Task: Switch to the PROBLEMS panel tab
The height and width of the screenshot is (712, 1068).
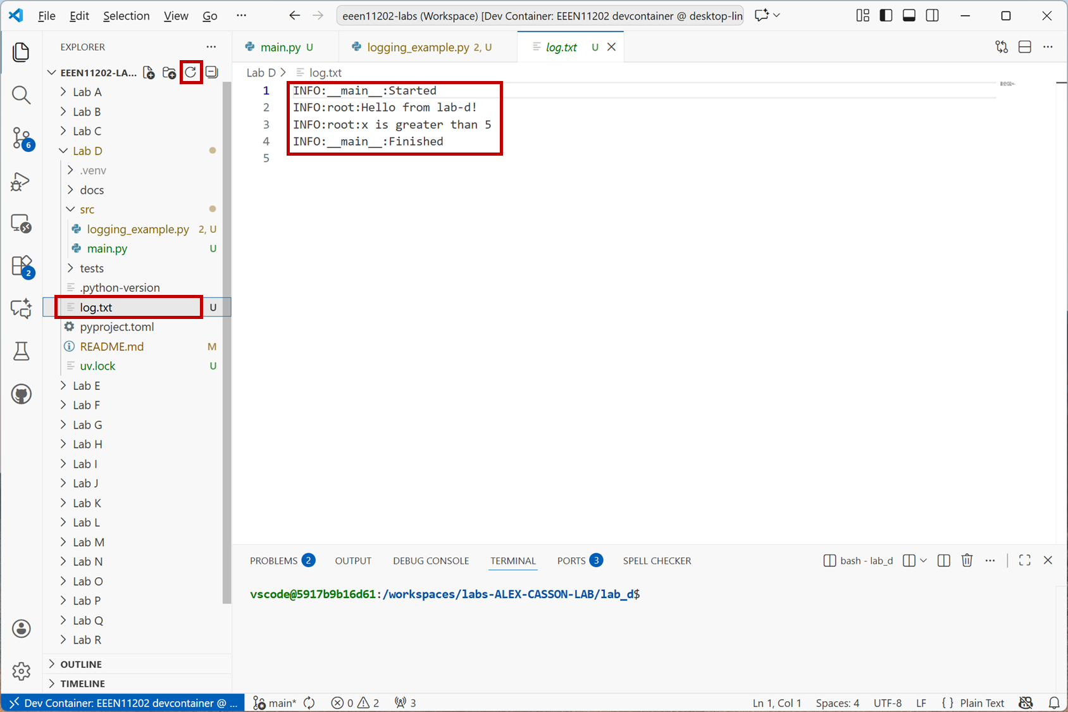Action: (x=273, y=561)
